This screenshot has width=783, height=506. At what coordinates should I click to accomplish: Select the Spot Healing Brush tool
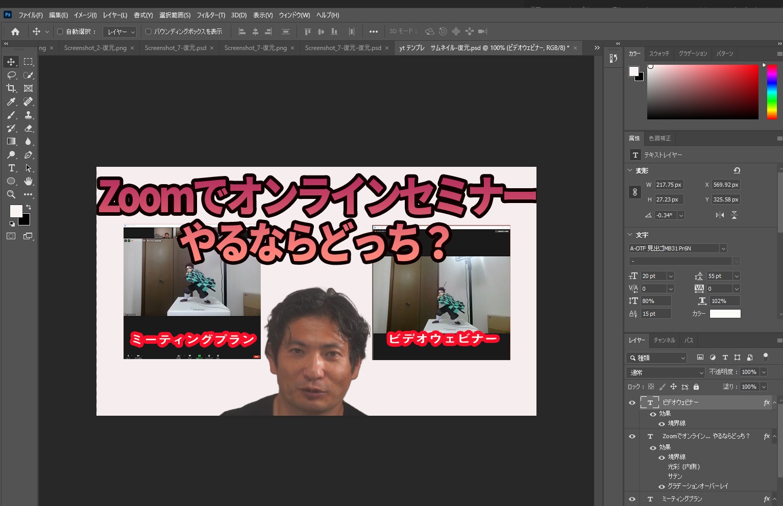(28, 102)
